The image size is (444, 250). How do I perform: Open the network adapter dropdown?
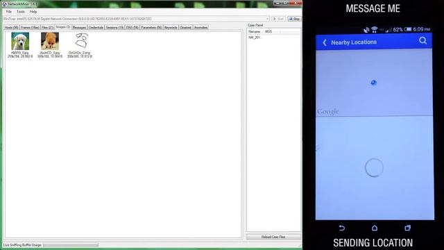click(267, 19)
